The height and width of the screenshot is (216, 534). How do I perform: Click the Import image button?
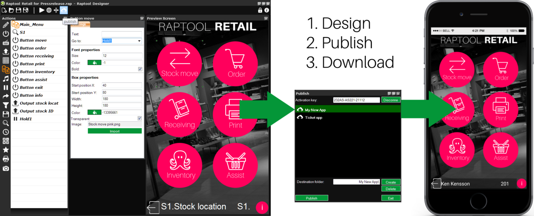pyautogui.click(x=115, y=131)
